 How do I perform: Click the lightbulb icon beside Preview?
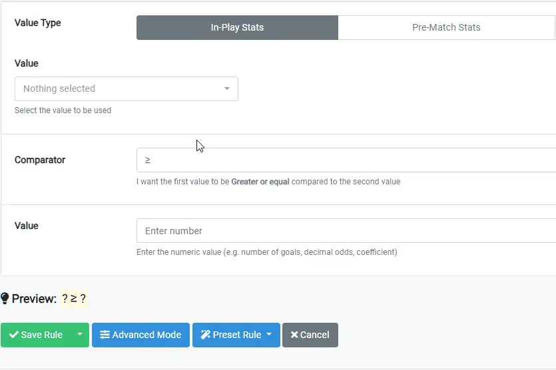click(5, 299)
